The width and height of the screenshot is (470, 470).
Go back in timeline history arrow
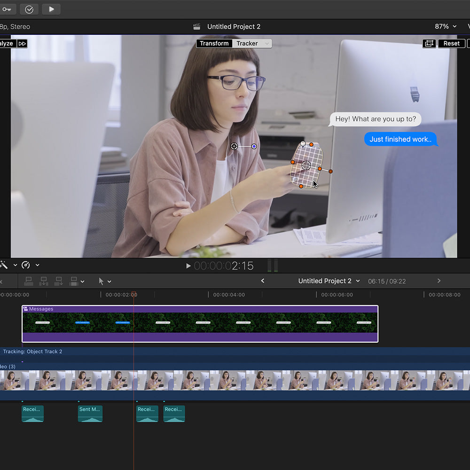(x=263, y=281)
